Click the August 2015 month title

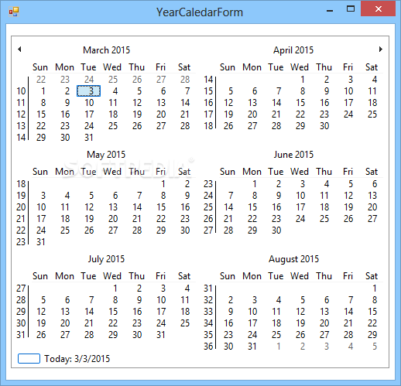click(x=293, y=259)
